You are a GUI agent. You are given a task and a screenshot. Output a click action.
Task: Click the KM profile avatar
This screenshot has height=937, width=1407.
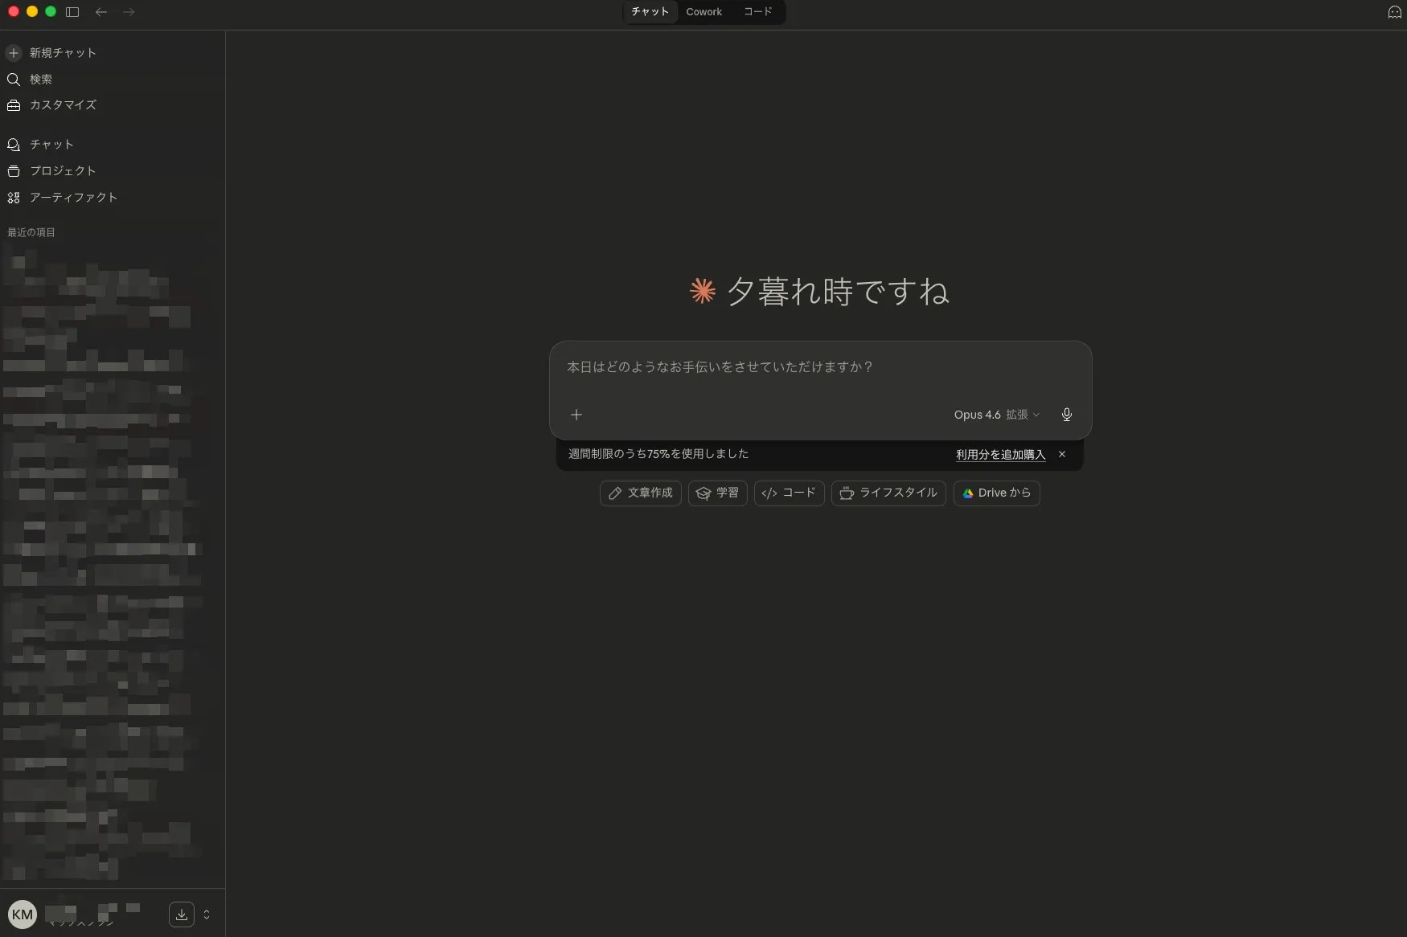23,914
